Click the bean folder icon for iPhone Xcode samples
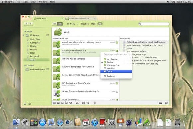The width and height of the screenshot is (193, 129). 56,61
